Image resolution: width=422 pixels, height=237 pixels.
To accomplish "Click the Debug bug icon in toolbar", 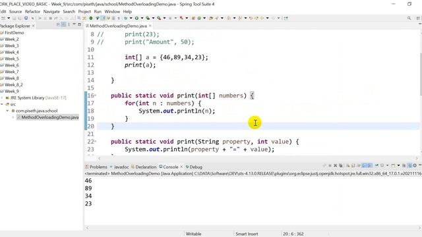I will pyautogui.click(x=125, y=18).
